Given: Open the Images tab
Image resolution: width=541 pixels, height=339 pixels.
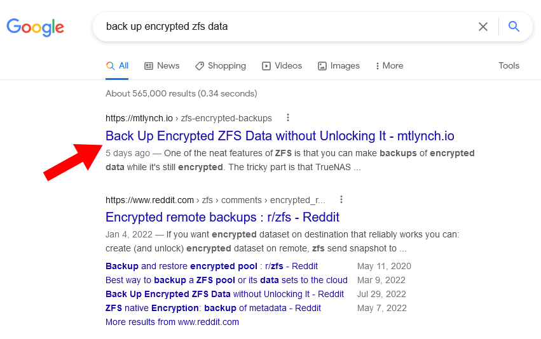Looking at the screenshot, I should 339,66.
